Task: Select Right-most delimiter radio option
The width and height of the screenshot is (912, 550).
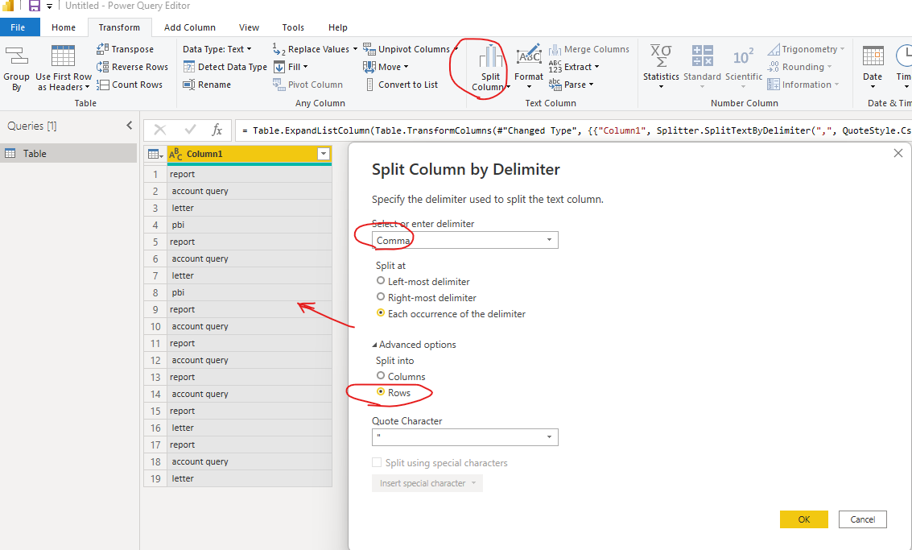Action: 381,297
